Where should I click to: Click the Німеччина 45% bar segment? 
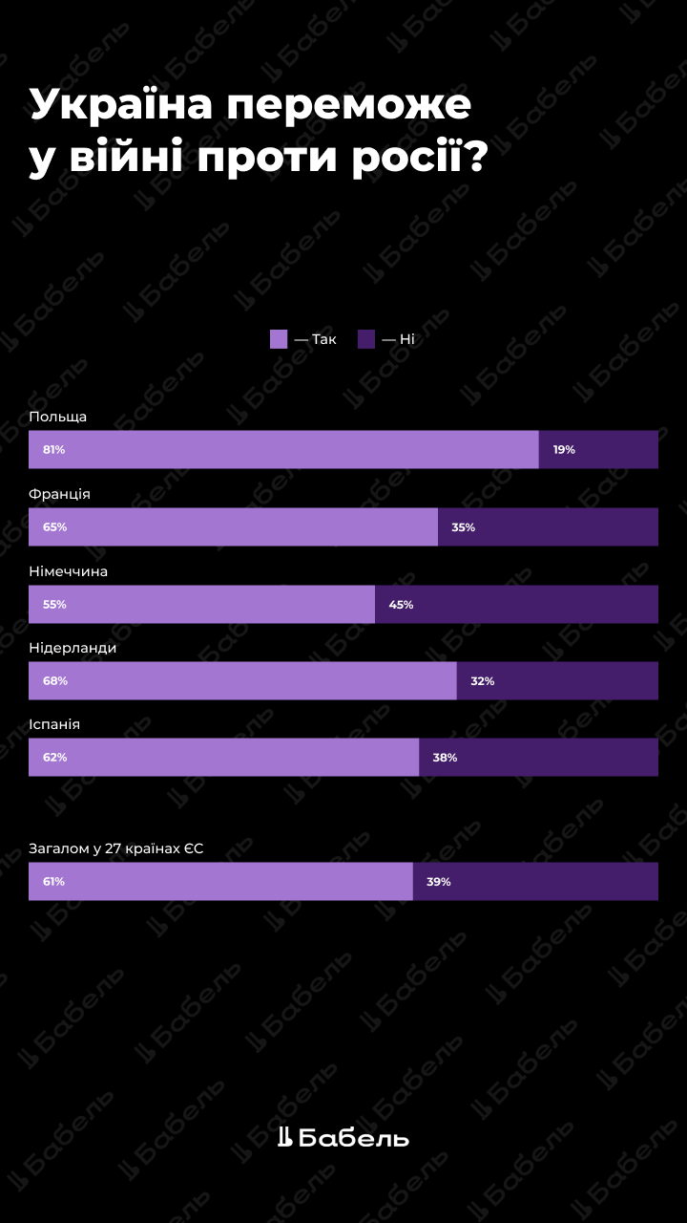point(516,604)
